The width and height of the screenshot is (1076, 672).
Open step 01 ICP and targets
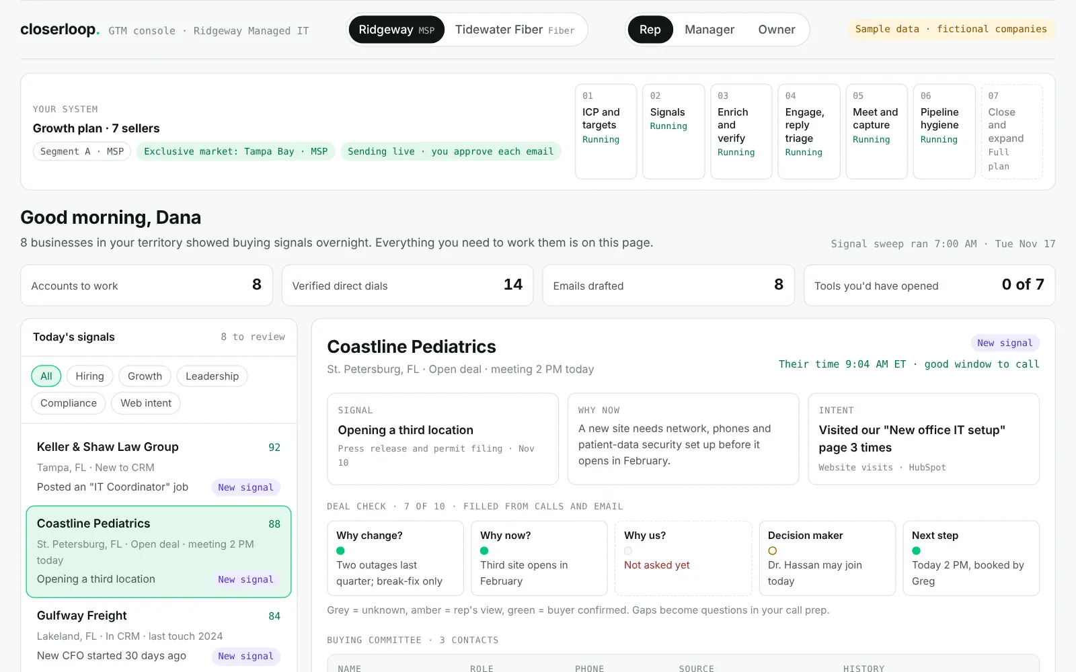(606, 131)
